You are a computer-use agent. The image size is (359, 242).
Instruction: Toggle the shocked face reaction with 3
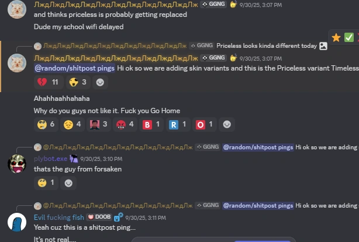pos(78,82)
